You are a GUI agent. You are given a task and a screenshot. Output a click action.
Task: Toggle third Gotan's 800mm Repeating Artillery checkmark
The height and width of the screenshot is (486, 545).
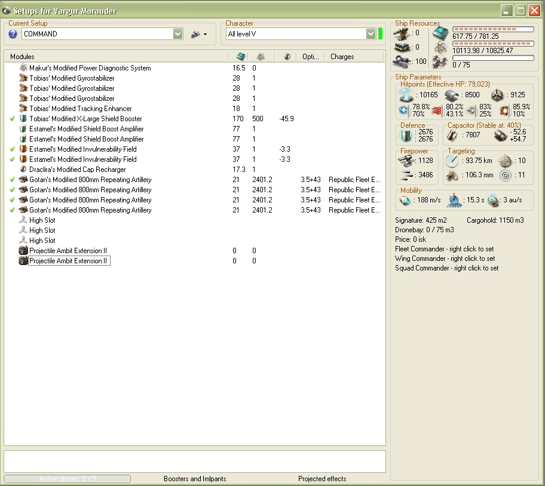point(12,200)
